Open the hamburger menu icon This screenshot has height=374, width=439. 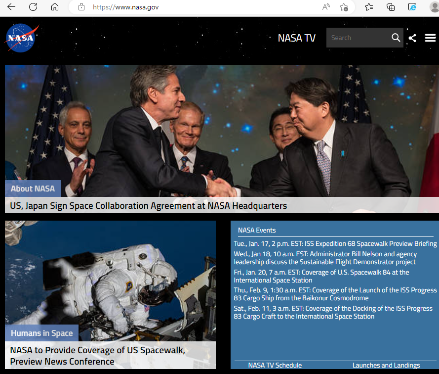point(430,38)
